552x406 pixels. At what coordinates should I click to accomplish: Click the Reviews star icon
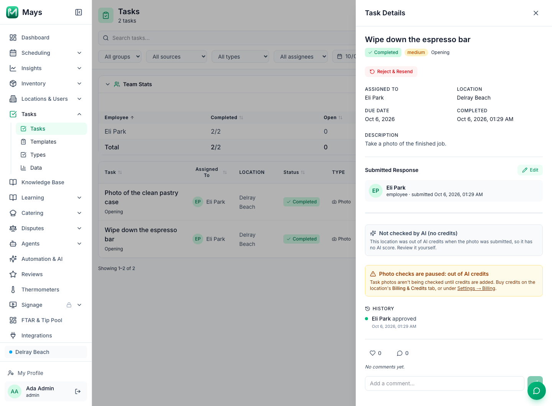pos(13,274)
